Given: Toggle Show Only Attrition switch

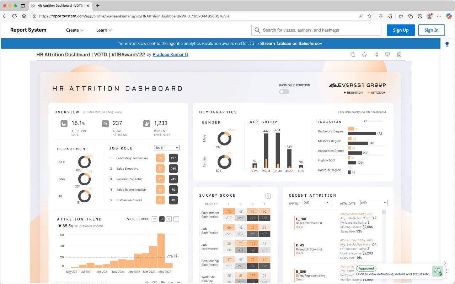Looking at the screenshot, I should click(284, 92).
